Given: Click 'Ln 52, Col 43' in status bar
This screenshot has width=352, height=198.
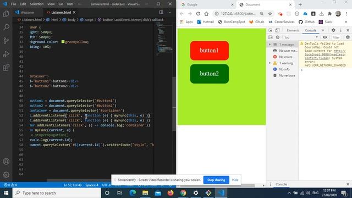Looking at the screenshot, I should click(x=72, y=185).
